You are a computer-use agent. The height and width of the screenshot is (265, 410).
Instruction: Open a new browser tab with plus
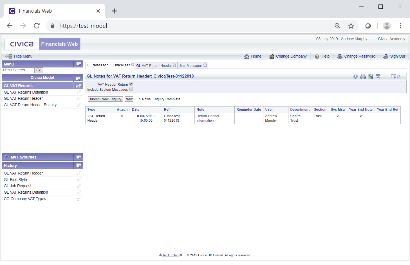114,11
